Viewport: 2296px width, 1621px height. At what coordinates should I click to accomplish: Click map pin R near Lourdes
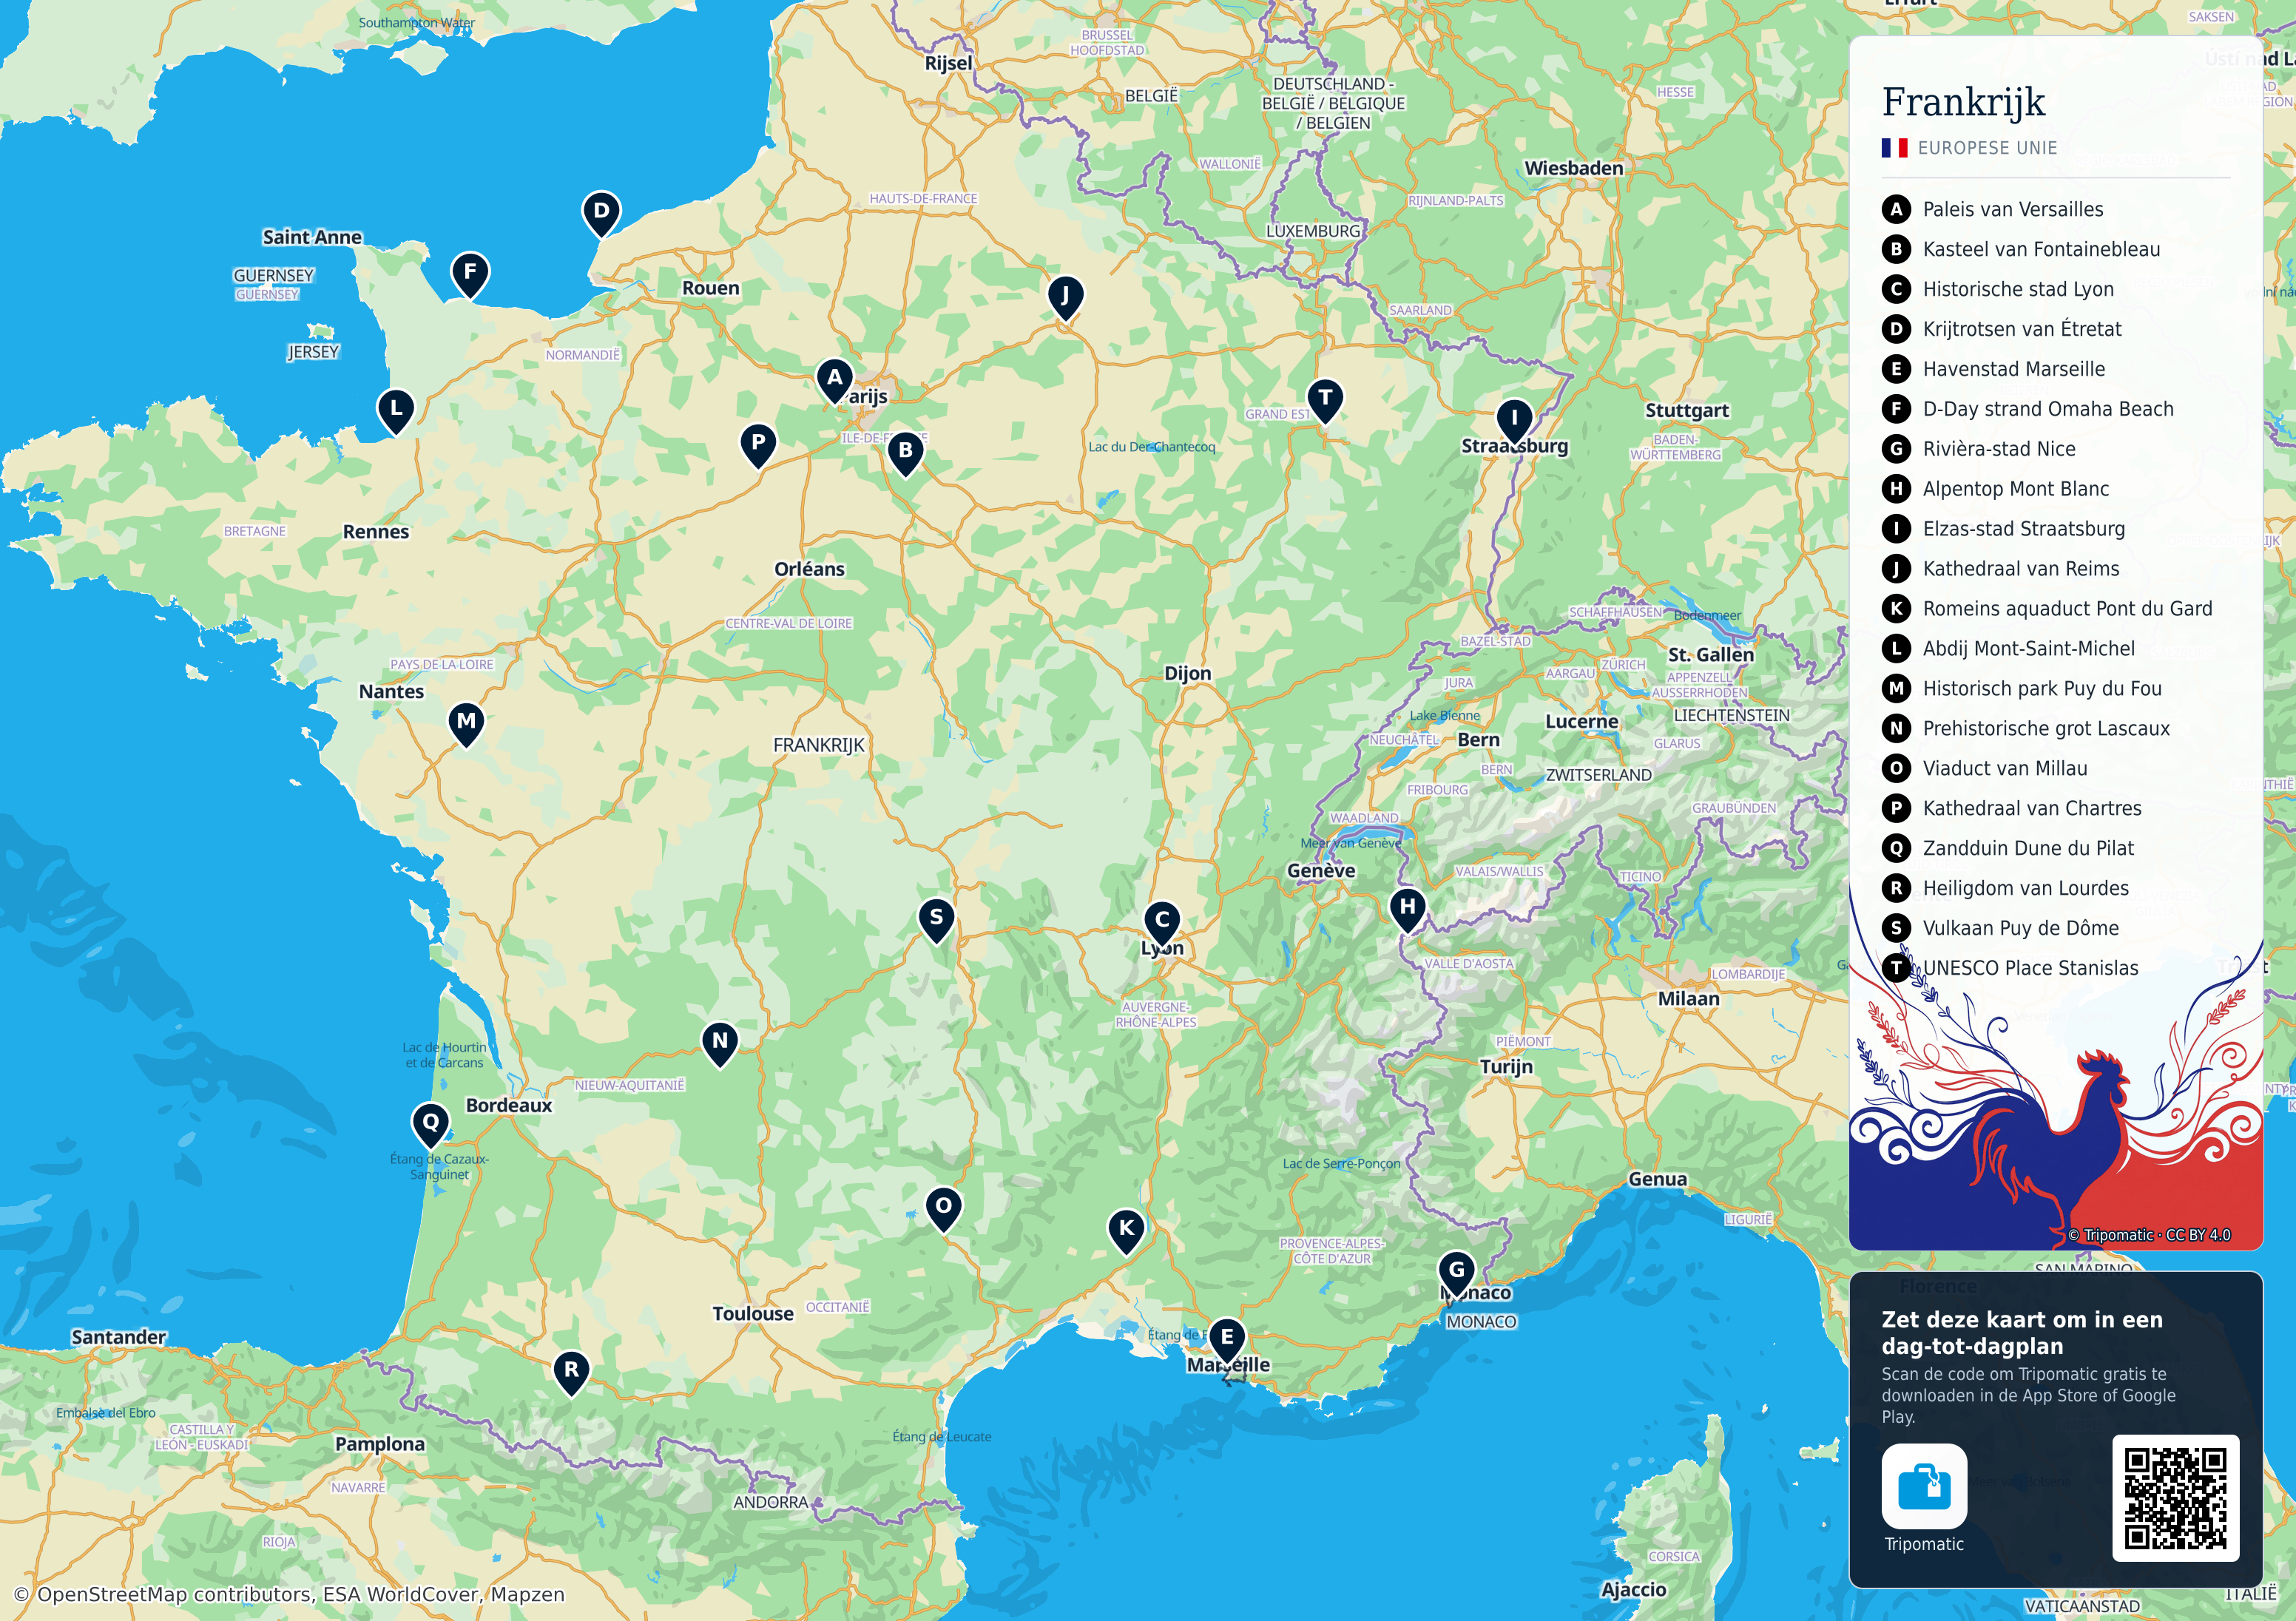(571, 1373)
